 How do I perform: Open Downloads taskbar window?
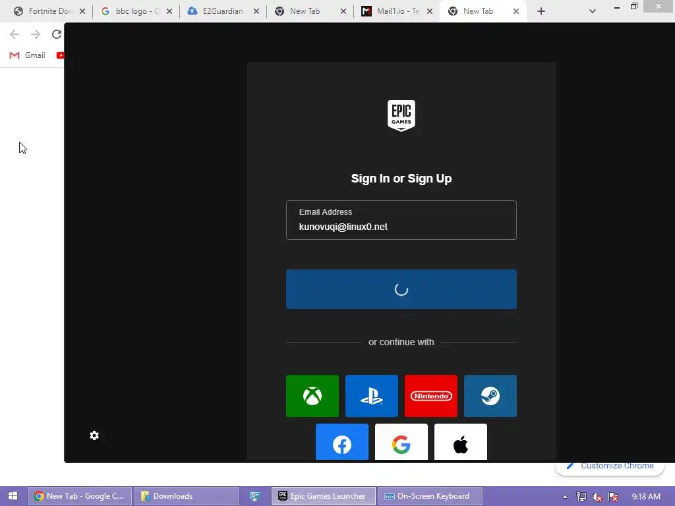(186, 496)
